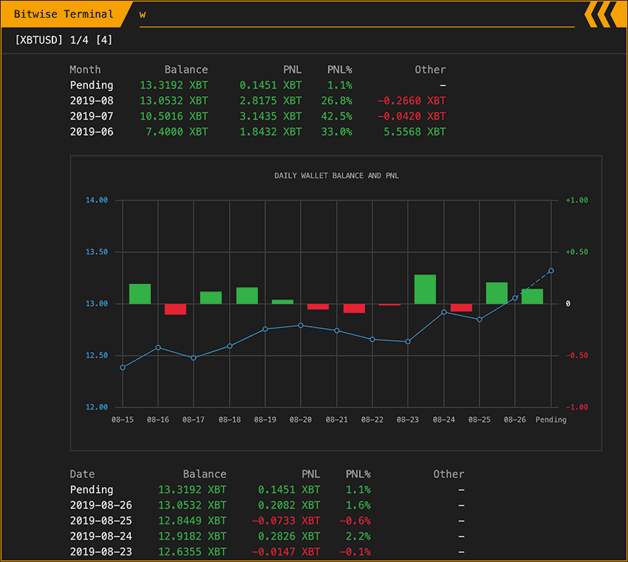Screen dimensions: 628x562
Task: Click the Pending x-axis label
Action: click(551, 420)
